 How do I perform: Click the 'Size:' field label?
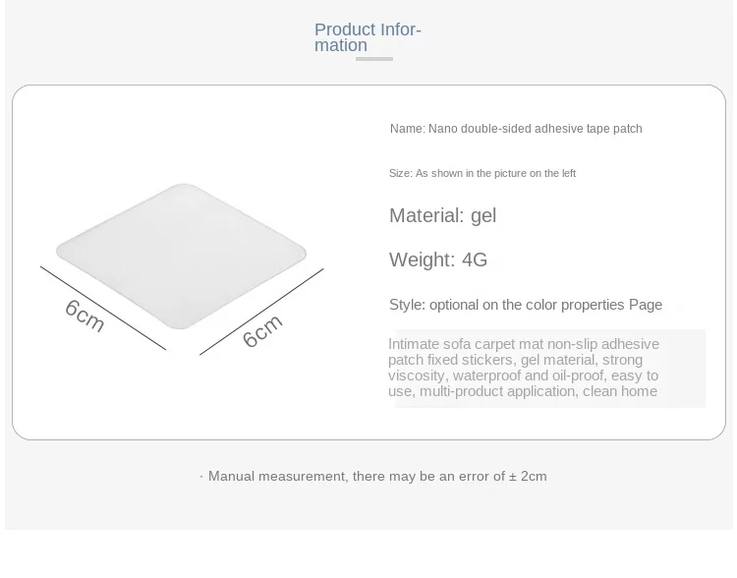400,174
